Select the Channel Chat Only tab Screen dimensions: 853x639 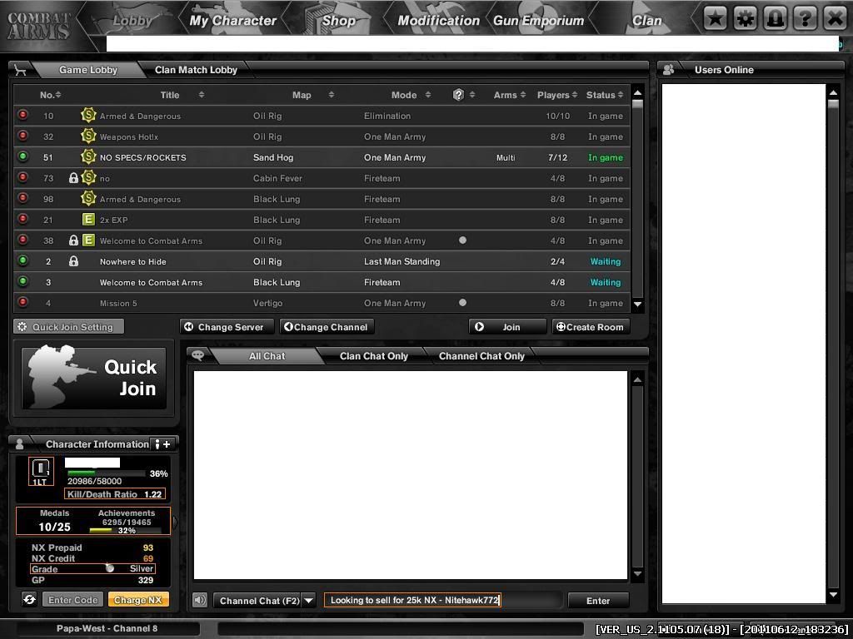pyautogui.click(x=481, y=356)
